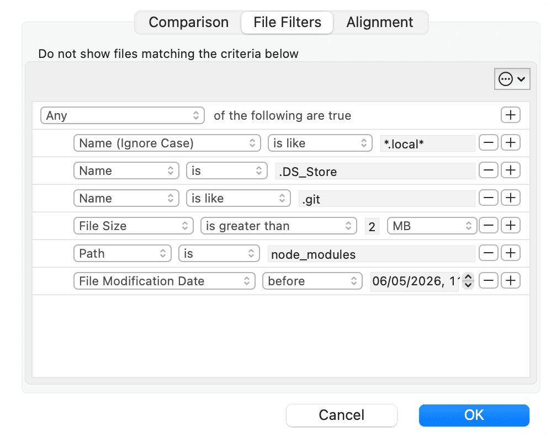The height and width of the screenshot is (437, 551).
Task: Add a row after the node_modules rule
Action: [x=510, y=253]
